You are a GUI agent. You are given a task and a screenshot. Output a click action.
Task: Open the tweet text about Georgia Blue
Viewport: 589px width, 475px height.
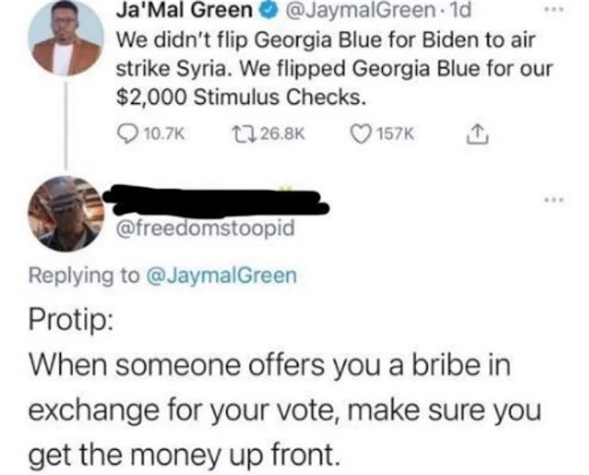tap(334, 68)
